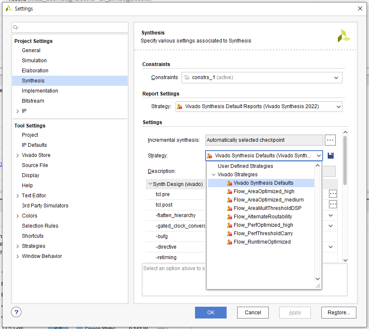
Task: Click strategy list scroll up arrow
Action: 318,165
